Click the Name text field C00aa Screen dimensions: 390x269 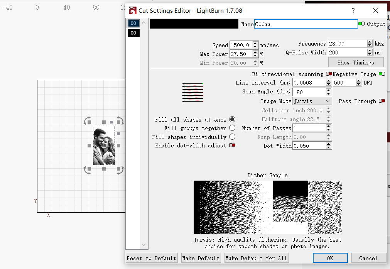click(x=306, y=24)
